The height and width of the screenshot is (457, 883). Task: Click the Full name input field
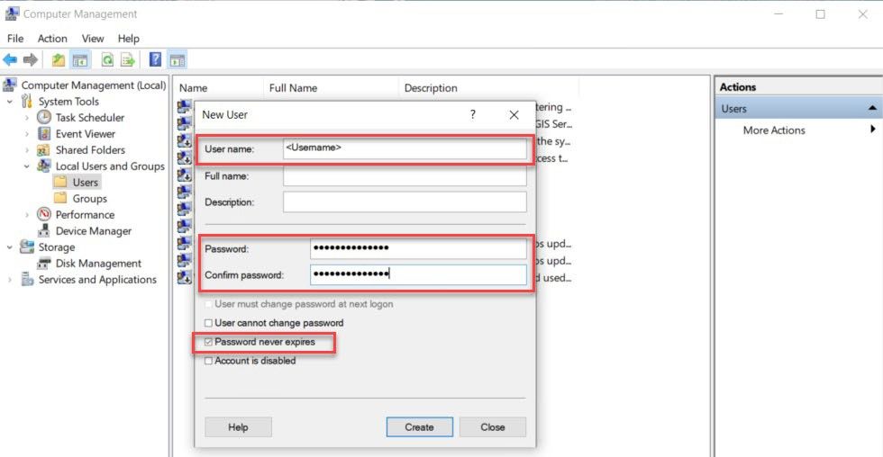(x=405, y=176)
